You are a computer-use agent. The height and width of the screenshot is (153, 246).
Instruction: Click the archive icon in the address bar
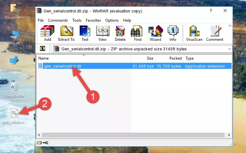tap(57, 49)
